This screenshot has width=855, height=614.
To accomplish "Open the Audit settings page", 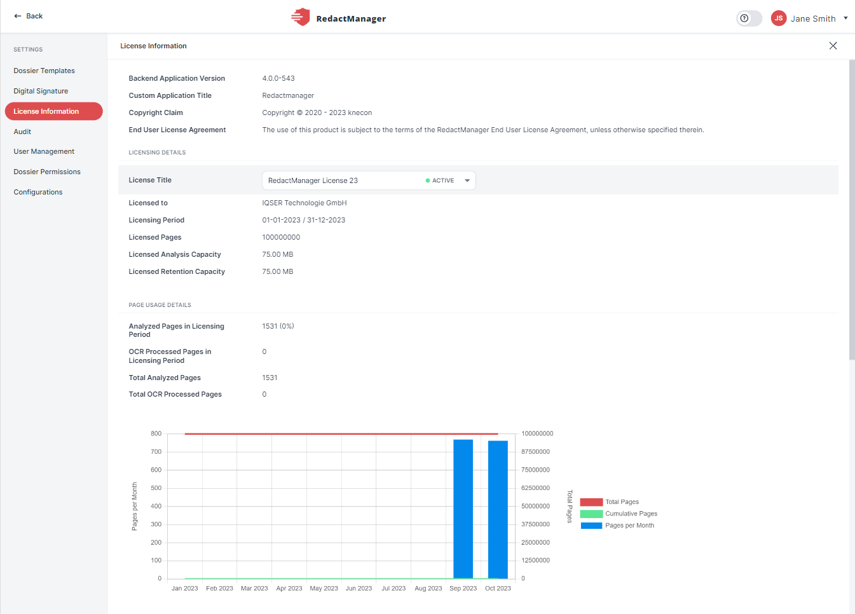I will point(22,132).
